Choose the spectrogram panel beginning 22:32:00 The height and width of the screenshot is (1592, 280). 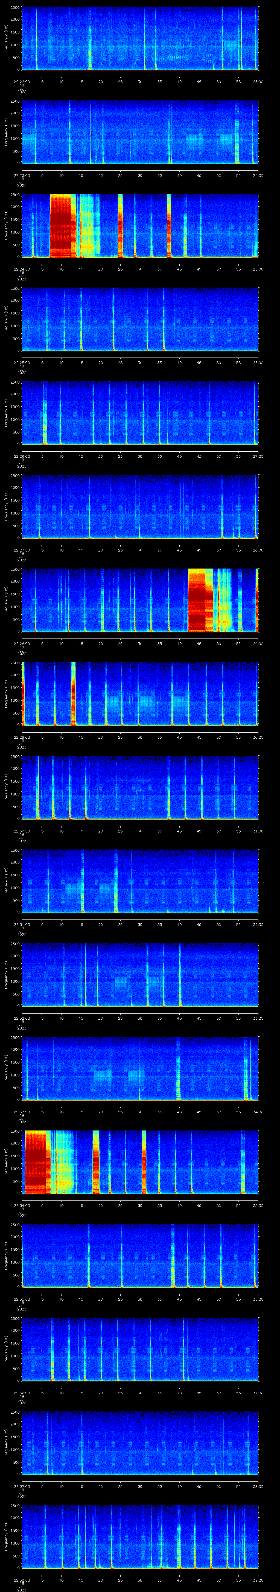point(140,975)
